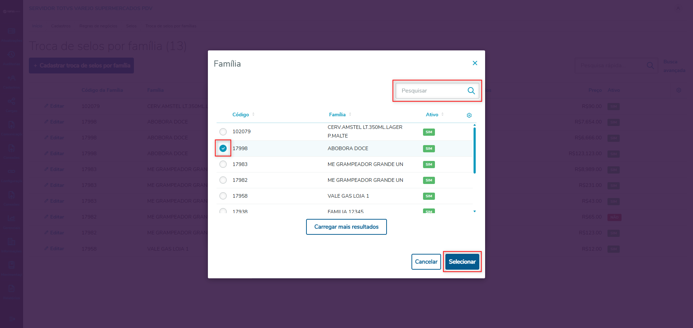Viewport: 693px width, 328px height.
Task: Open Configurações in the left sidebar
Action: pyautogui.click(x=12, y=175)
